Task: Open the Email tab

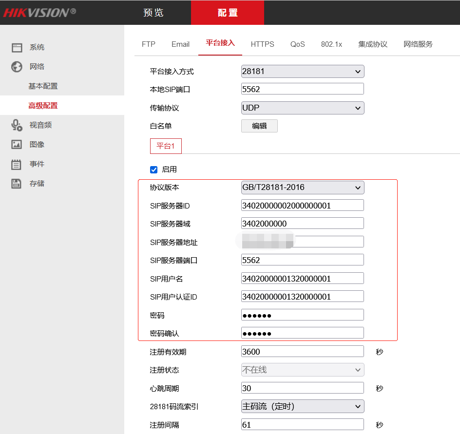Action: (x=180, y=44)
